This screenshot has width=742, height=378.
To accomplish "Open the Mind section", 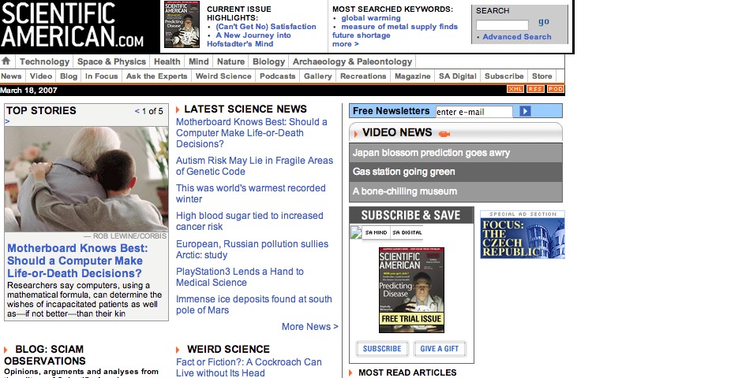I will pyautogui.click(x=199, y=61).
